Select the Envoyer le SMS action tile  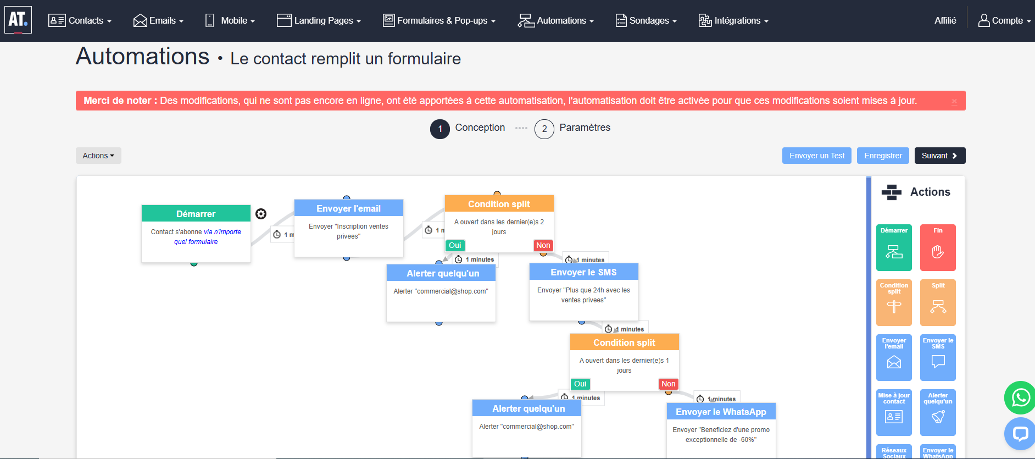[x=938, y=358]
